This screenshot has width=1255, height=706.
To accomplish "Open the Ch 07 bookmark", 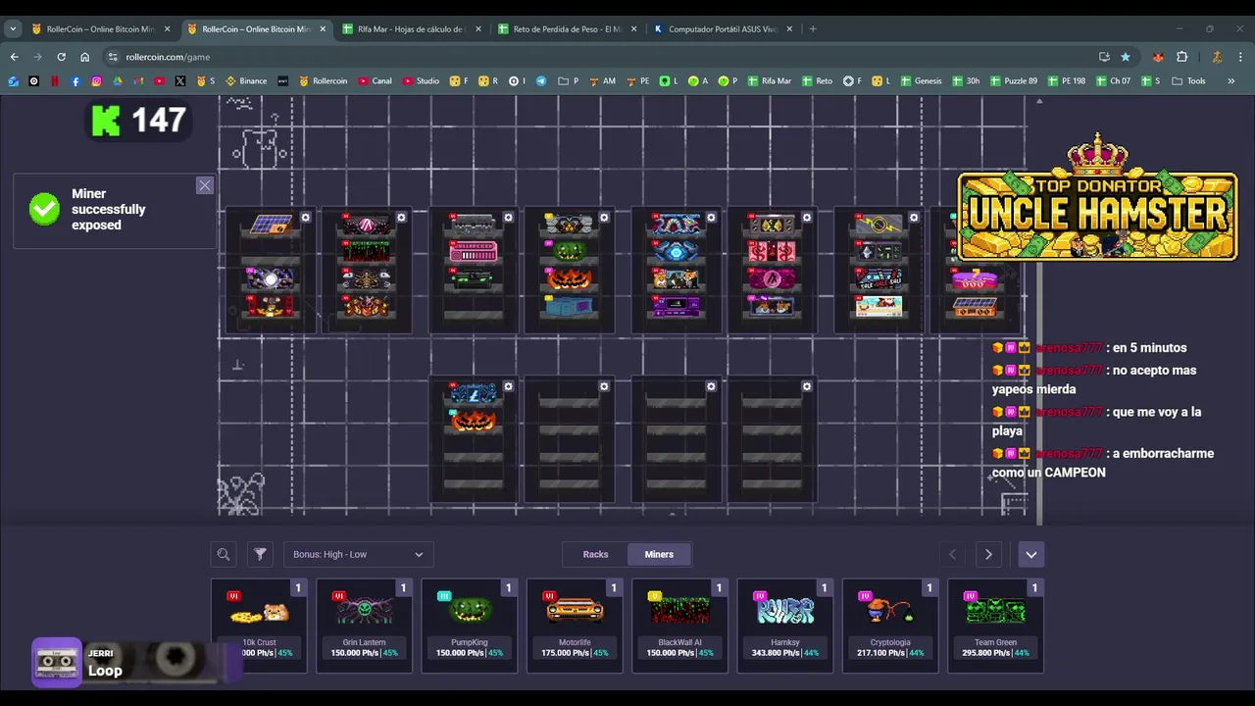I will [1113, 80].
